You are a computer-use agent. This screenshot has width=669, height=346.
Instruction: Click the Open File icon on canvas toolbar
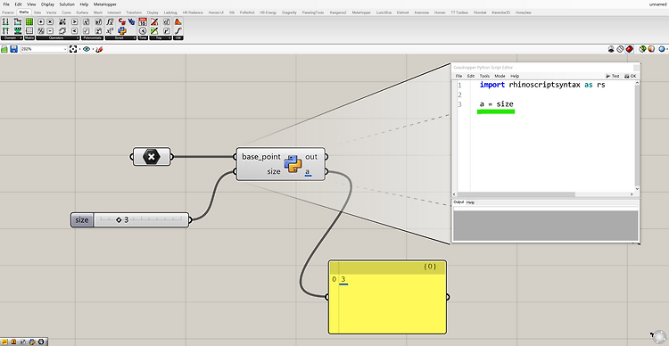pyautogui.click(x=4, y=49)
